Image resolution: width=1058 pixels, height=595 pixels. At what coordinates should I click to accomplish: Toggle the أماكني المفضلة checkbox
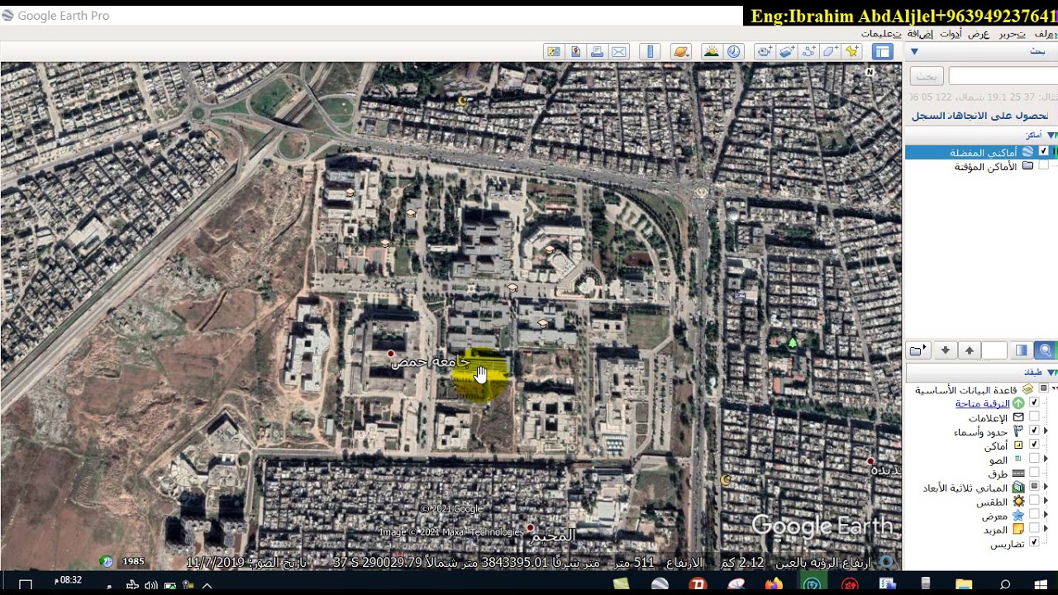click(x=1043, y=151)
